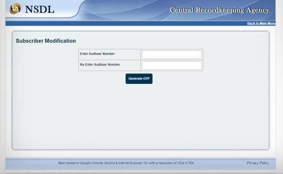Open the Privacy Policy link
This screenshot has height=174, width=283.
(258, 163)
